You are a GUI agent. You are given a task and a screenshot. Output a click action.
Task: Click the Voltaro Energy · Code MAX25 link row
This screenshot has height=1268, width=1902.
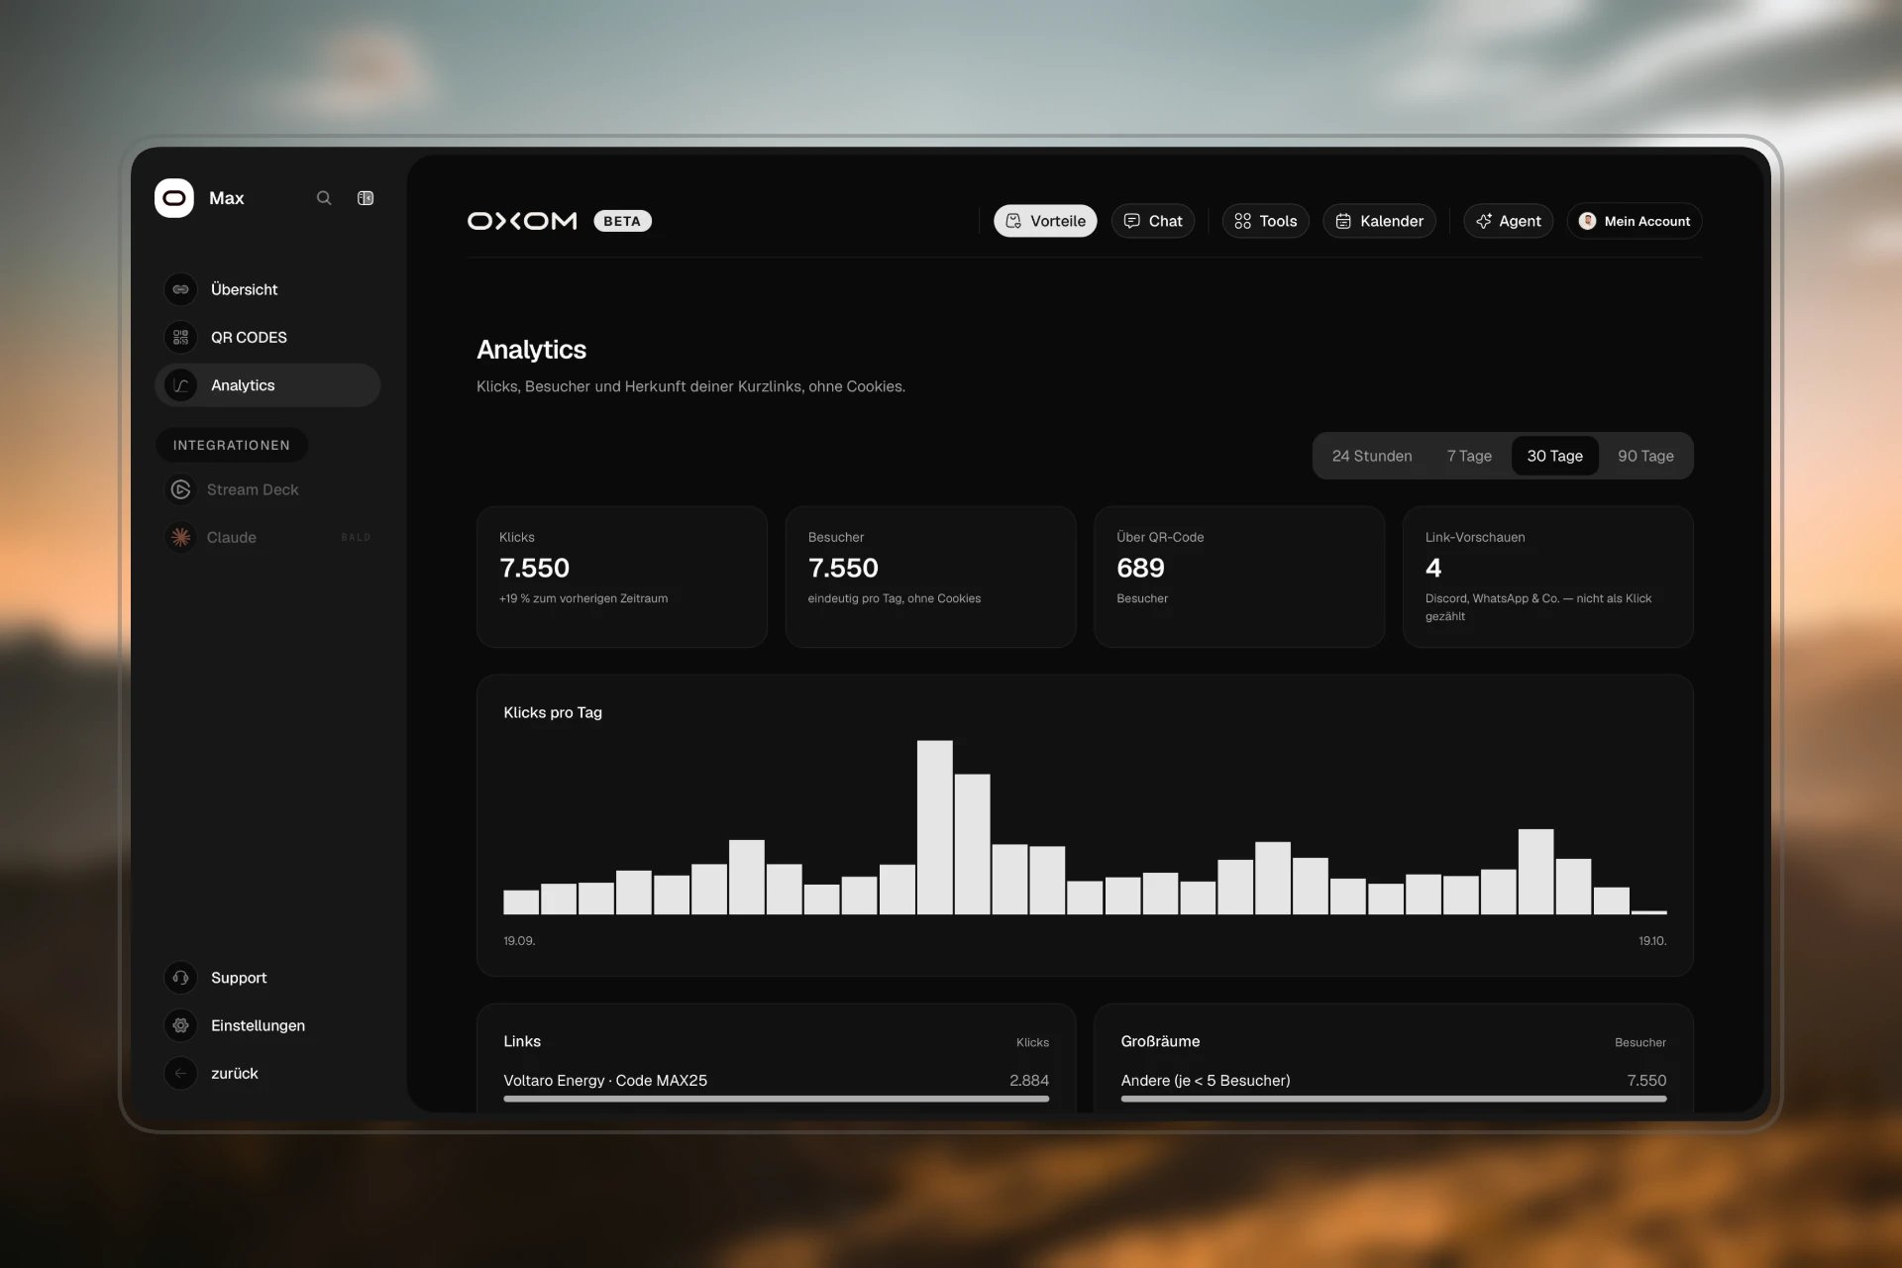[x=776, y=1087]
